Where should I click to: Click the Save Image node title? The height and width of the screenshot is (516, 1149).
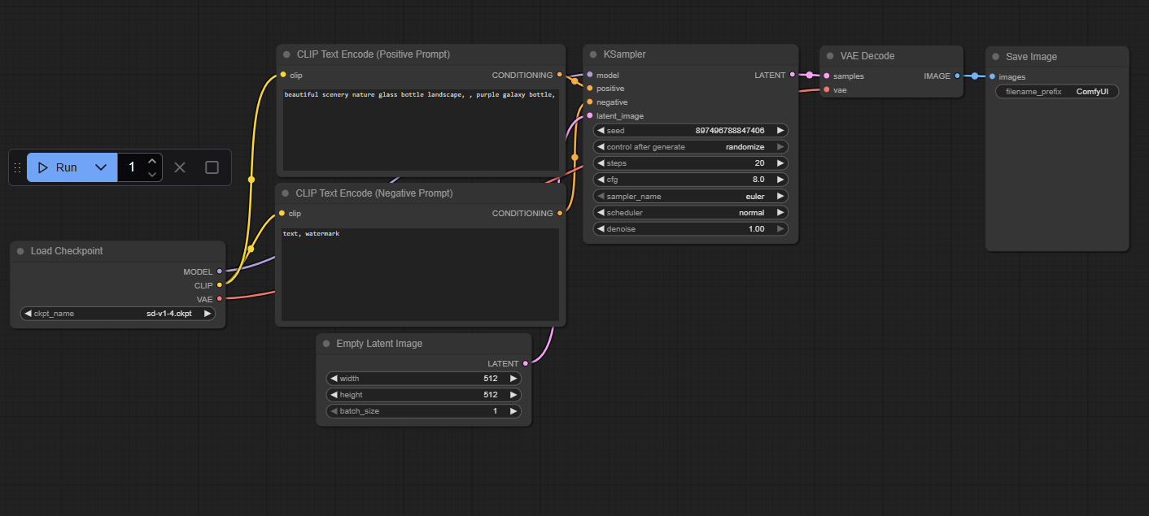point(1032,57)
